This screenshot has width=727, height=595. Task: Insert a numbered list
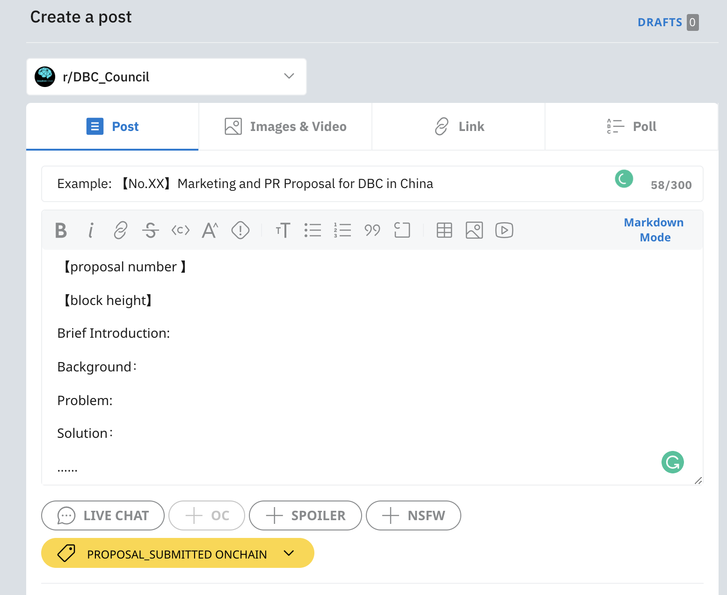(342, 230)
